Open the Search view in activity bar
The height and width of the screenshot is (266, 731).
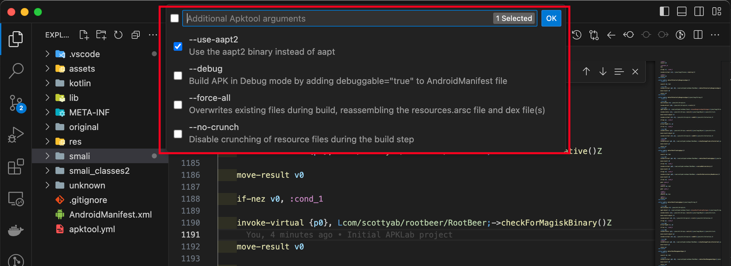click(16, 71)
